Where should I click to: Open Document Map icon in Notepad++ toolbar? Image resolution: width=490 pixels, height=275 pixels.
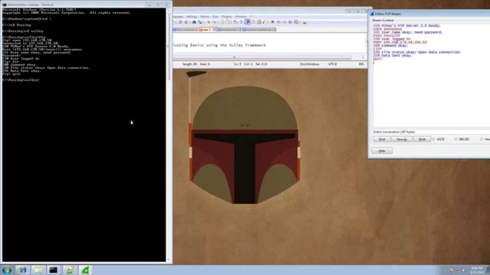tap(259, 22)
